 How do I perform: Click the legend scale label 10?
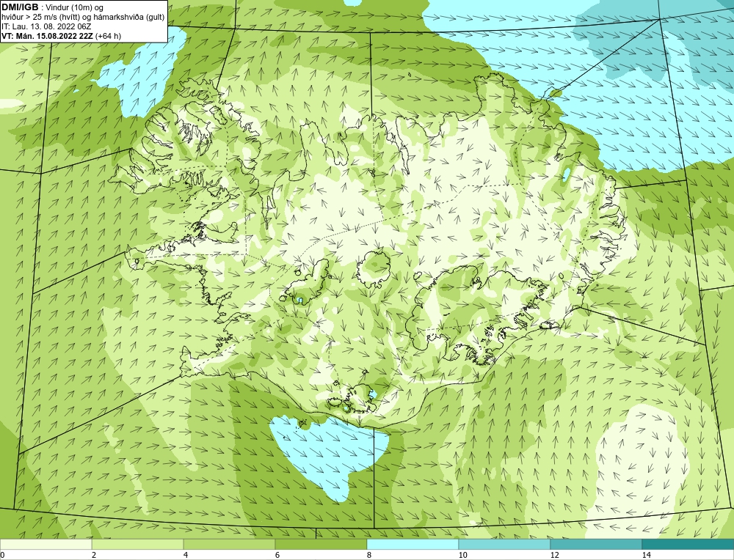[x=463, y=555]
